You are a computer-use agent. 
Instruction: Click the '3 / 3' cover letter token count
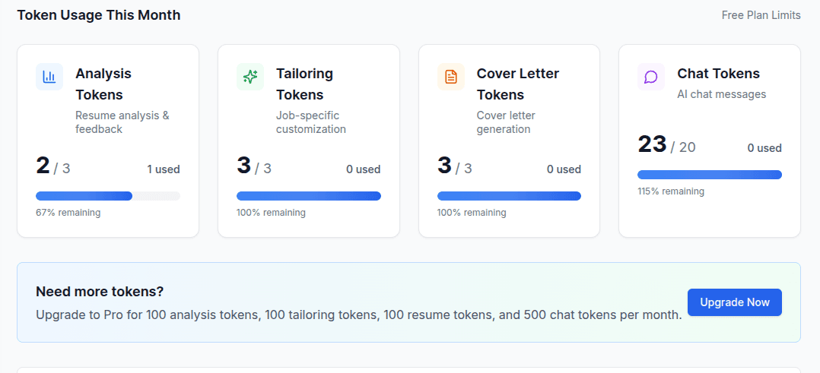[454, 166]
